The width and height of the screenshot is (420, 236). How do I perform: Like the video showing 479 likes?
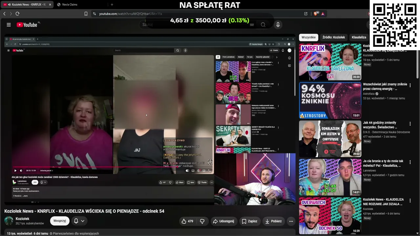[187, 221]
